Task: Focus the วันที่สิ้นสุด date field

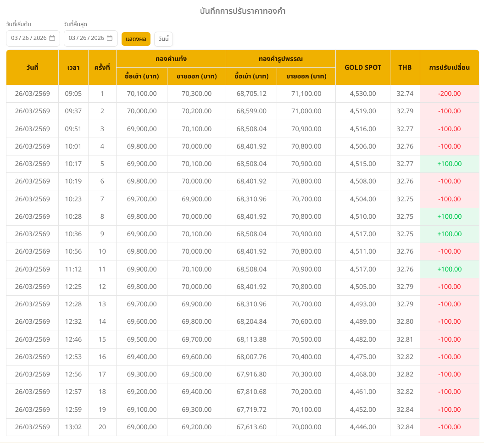Action: point(86,38)
